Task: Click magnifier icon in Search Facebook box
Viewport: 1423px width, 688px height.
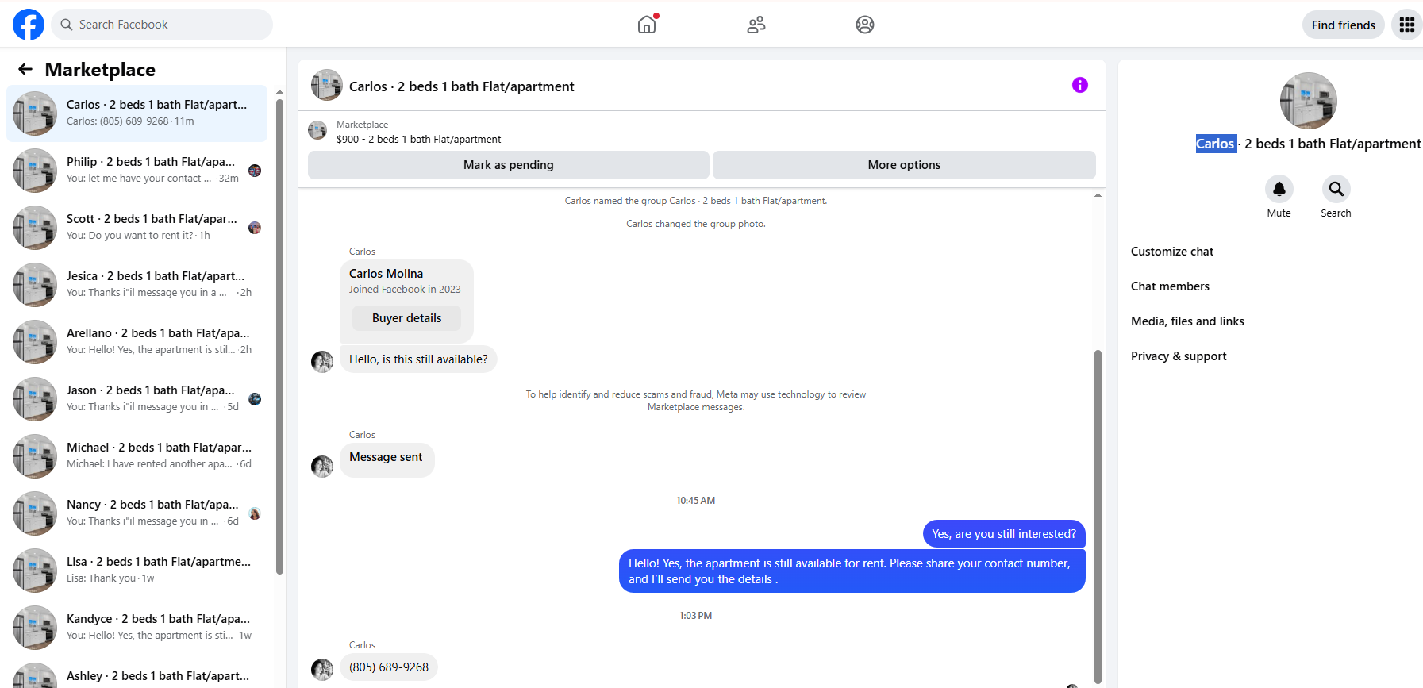Action: pyautogui.click(x=67, y=25)
